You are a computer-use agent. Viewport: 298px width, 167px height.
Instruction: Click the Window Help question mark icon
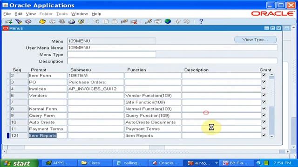point(201,21)
